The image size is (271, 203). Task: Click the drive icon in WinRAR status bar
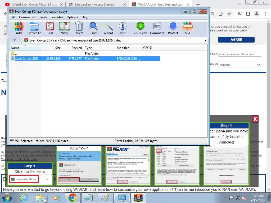pyautogui.click(x=12, y=141)
